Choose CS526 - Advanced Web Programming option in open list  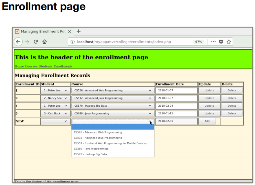(113, 132)
